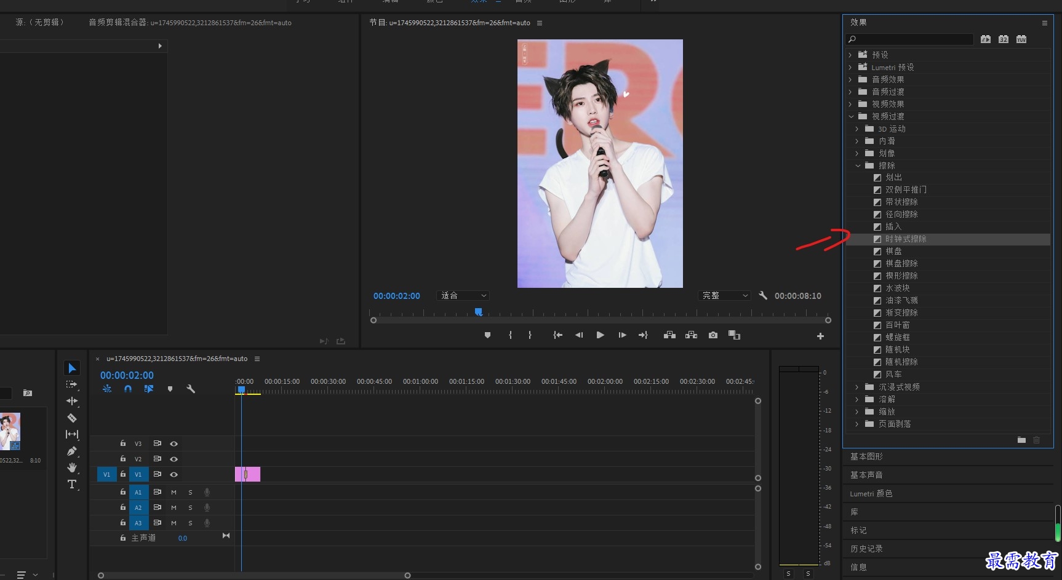This screenshot has height=580, width=1062.
Task: Click the Mark Out button
Action: [x=530, y=335]
